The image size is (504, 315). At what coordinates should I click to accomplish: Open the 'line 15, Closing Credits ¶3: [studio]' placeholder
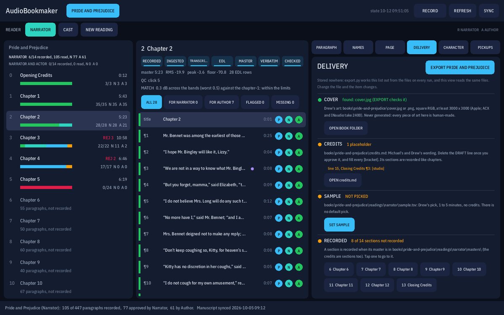(x=356, y=168)
